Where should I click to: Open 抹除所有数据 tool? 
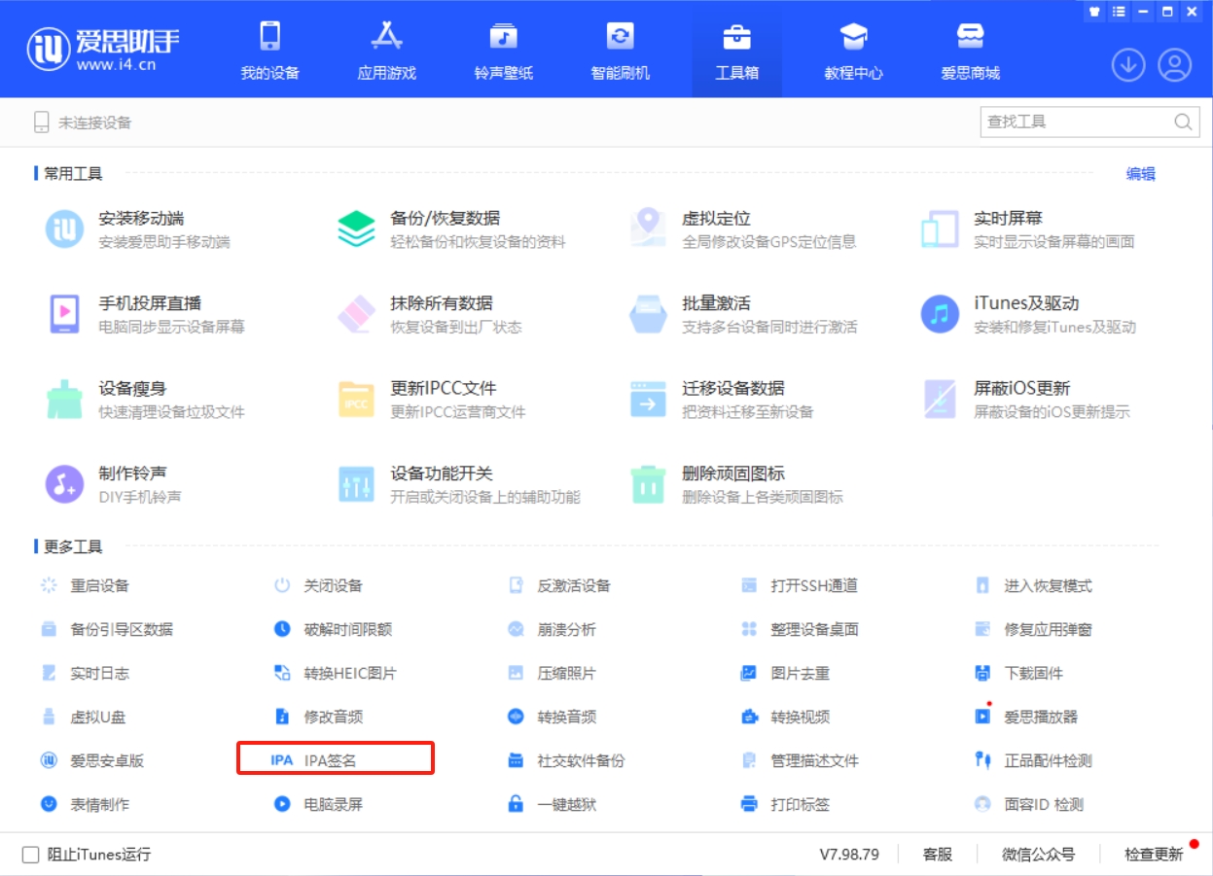pyautogui.click(x=430, y=314)
